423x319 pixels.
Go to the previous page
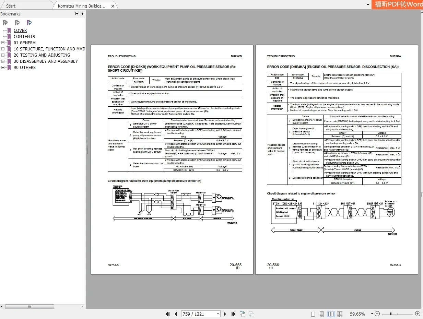coord(176,314)
